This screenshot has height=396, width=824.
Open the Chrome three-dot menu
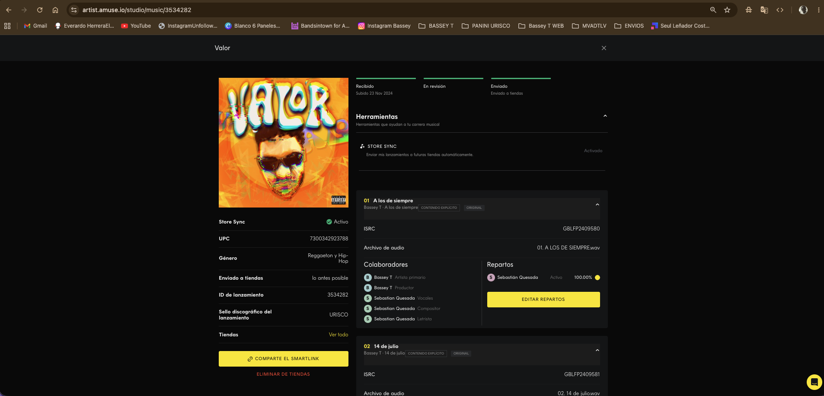(x=818, y=10)
